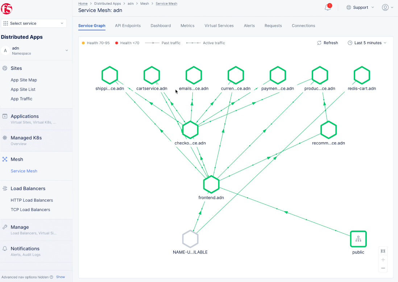Open the Support dropdown menu
Viewport: 398px width, 282px height.
360,7
